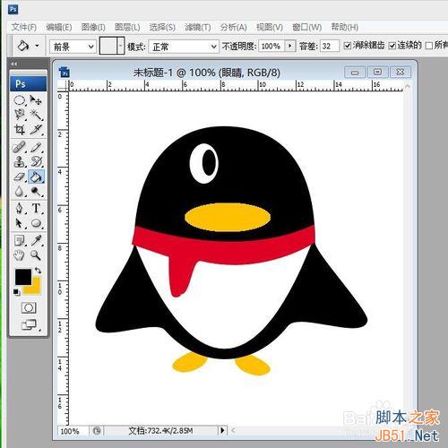Select the Zoom magnifier tool
This screenshot has width=448, height=448.
pyautogui.click(x=36, y=255)
